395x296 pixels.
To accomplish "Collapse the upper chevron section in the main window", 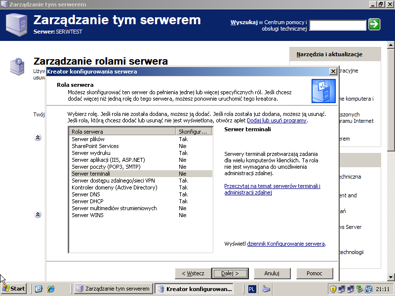I will pos(38,138).
